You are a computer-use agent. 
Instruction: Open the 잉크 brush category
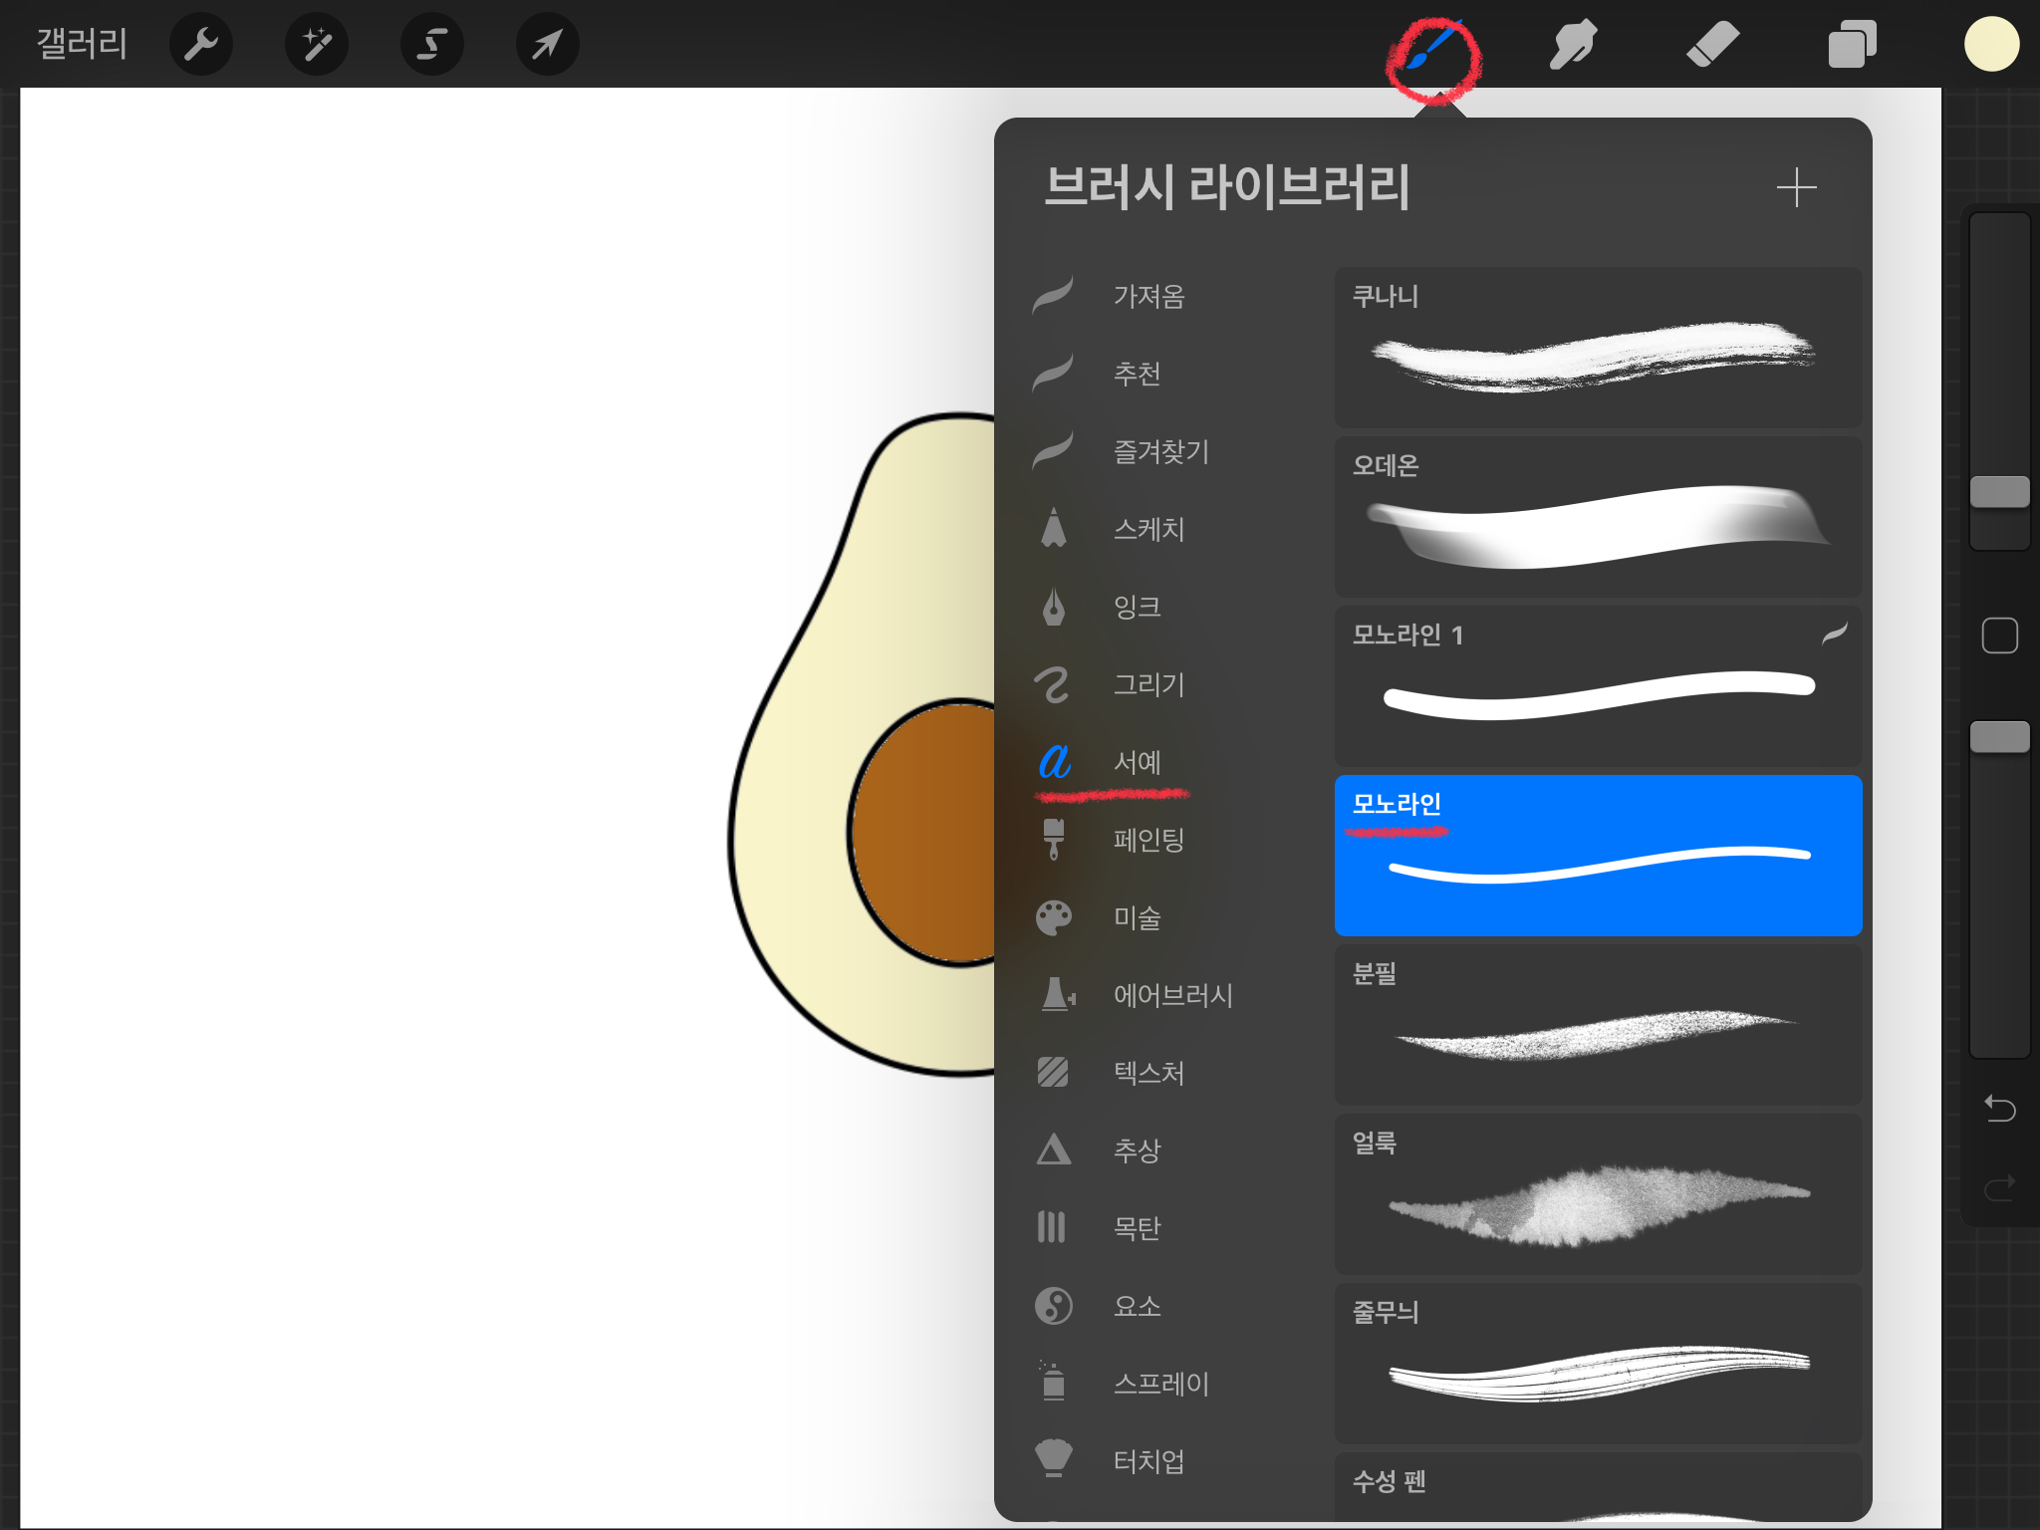click(x=1136, y=607)
